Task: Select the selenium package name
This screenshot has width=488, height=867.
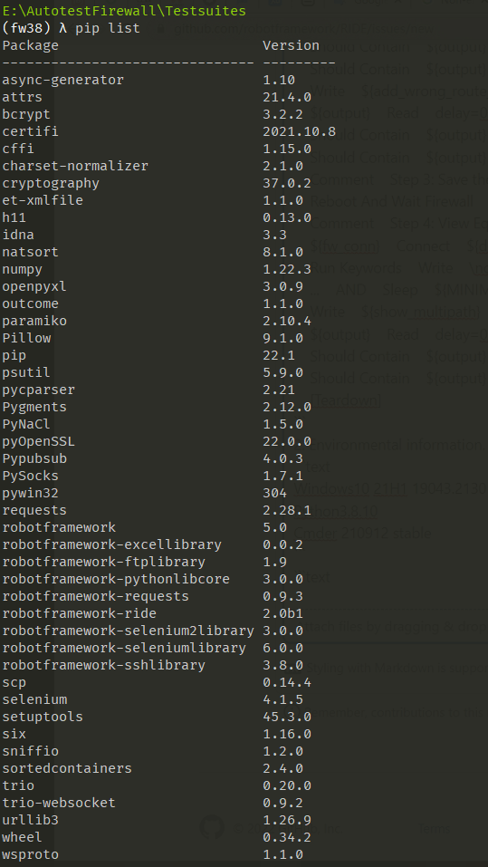Action: [34, 699]
